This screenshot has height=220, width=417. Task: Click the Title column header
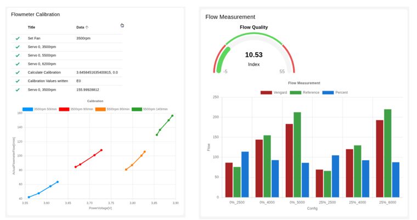(31, 27)
